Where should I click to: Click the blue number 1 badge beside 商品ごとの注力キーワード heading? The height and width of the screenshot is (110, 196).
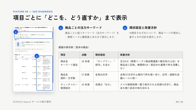pos(61,28)
